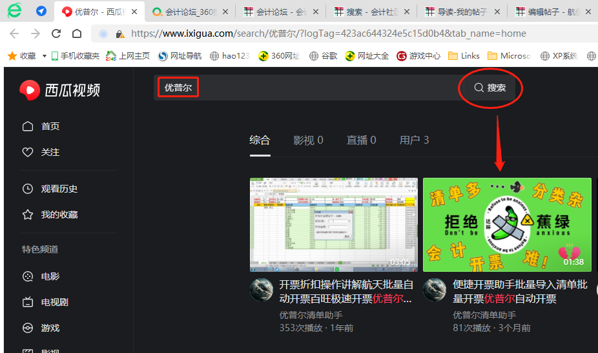The height and width of the screenshot is (353, 598).
Task: Click the browser forward arrow
Action: tap(36, 34)
